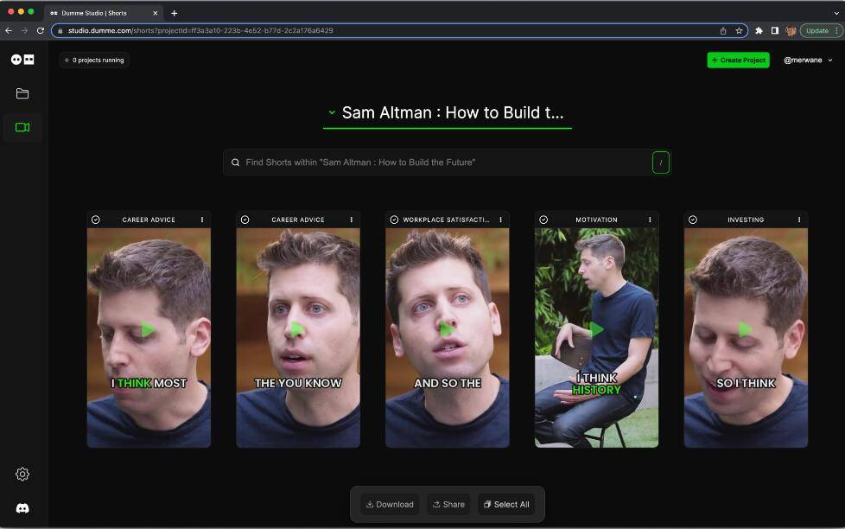Open a new browser tab

174,13
